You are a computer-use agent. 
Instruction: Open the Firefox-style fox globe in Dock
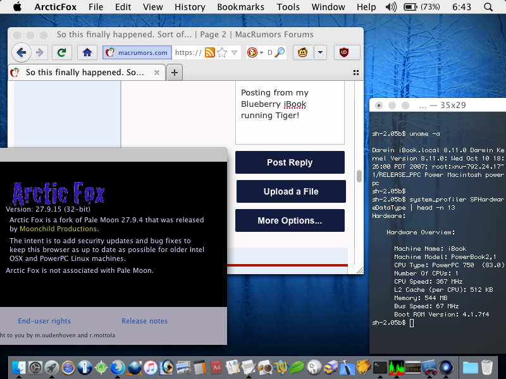118,368
